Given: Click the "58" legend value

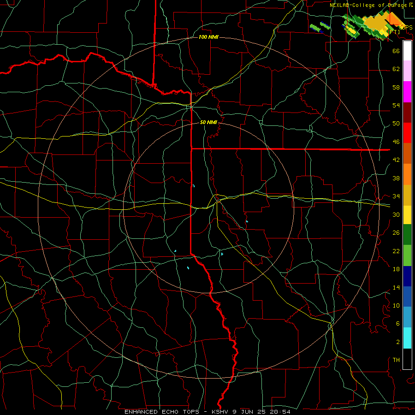Looking at the screenshot, I should 396,87.
